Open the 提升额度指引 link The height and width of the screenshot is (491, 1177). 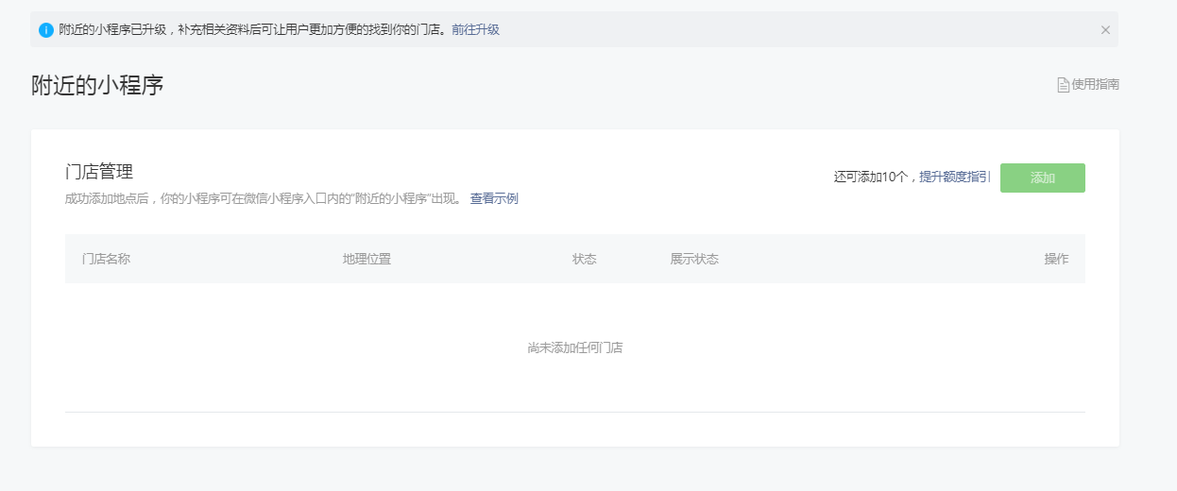pos(955,177)
